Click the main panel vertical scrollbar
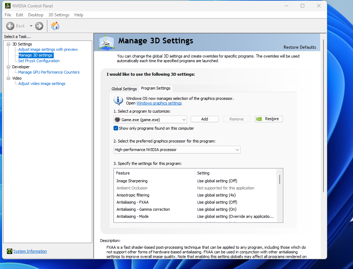The image size is (353, 269). [x=323, y=116]
